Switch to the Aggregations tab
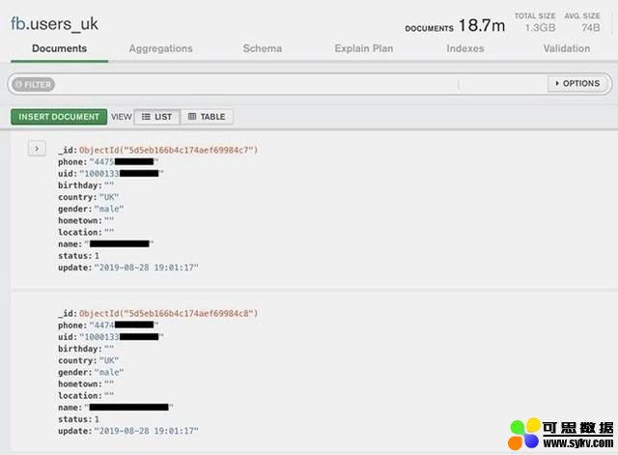This screenshot has width=618, height=455. pos(161,48)
